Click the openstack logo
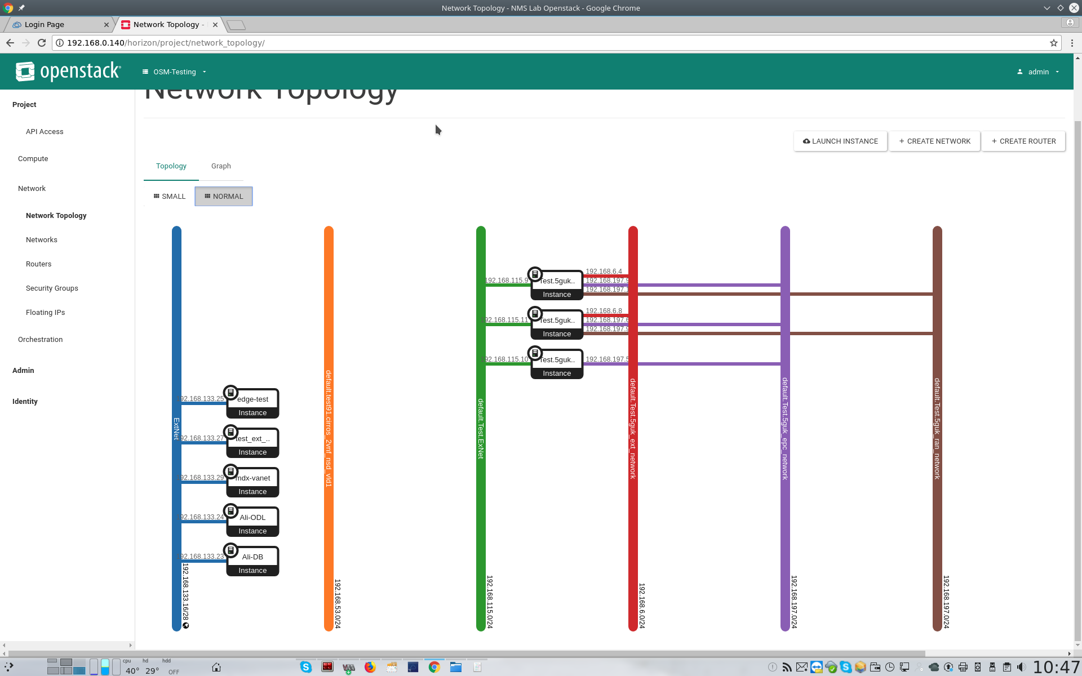 (68, 72)
